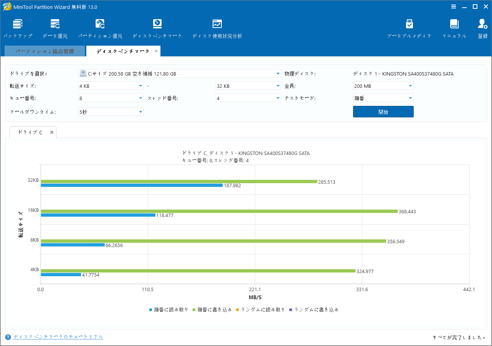Open the バックアップ tool

coord(18,28)
